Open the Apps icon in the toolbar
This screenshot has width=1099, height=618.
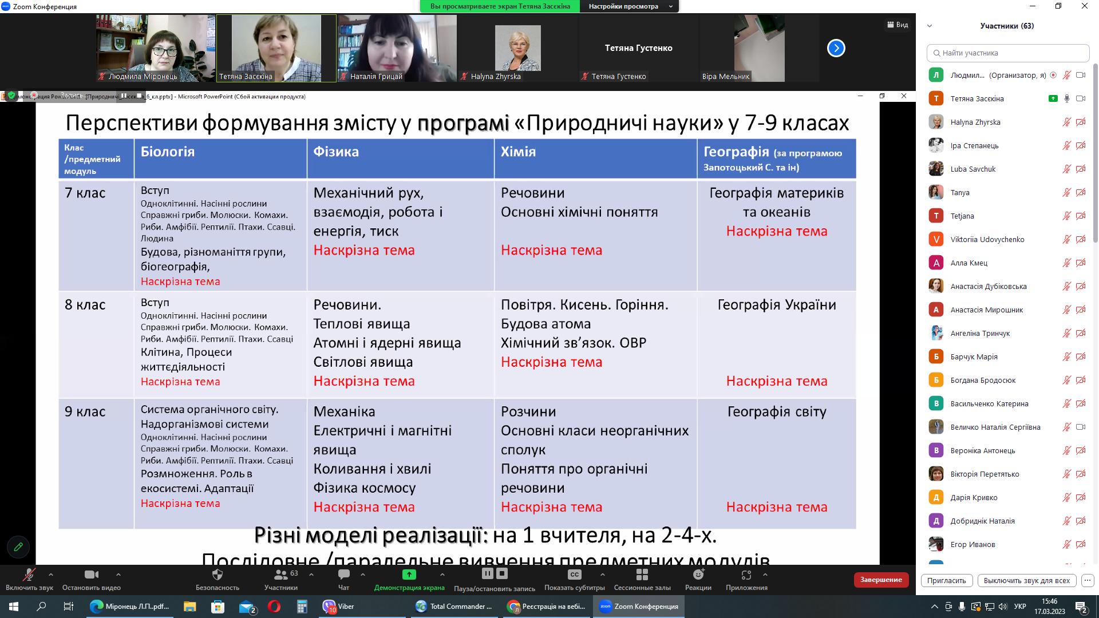(x=746, y=575)
